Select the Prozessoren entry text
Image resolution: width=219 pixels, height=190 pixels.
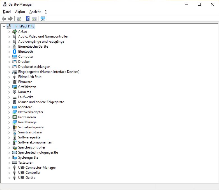(x=27, y=117)
